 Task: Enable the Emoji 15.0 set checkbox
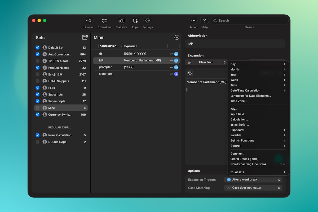click(38, 74)
